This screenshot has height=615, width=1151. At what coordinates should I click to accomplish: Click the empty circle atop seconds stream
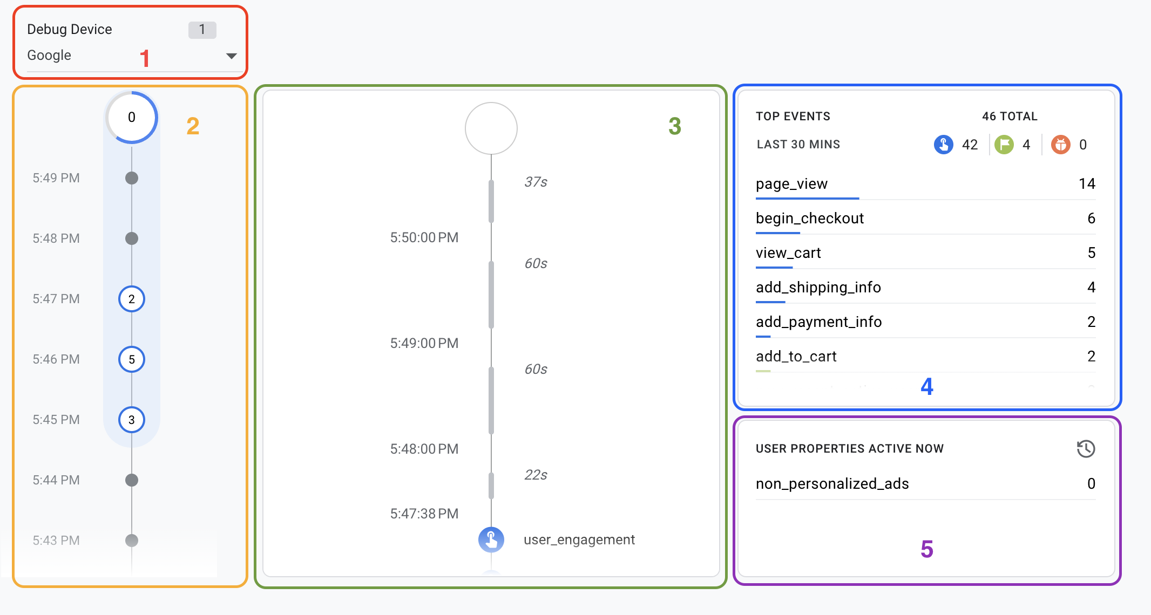pyautogui.click(x=491, y=128)
